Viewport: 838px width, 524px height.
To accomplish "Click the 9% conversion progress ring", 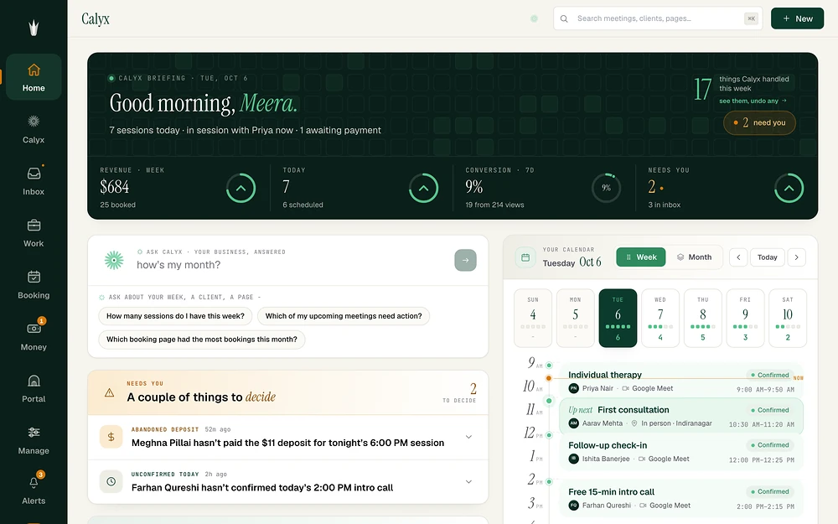I will click(x=607, y=188).
